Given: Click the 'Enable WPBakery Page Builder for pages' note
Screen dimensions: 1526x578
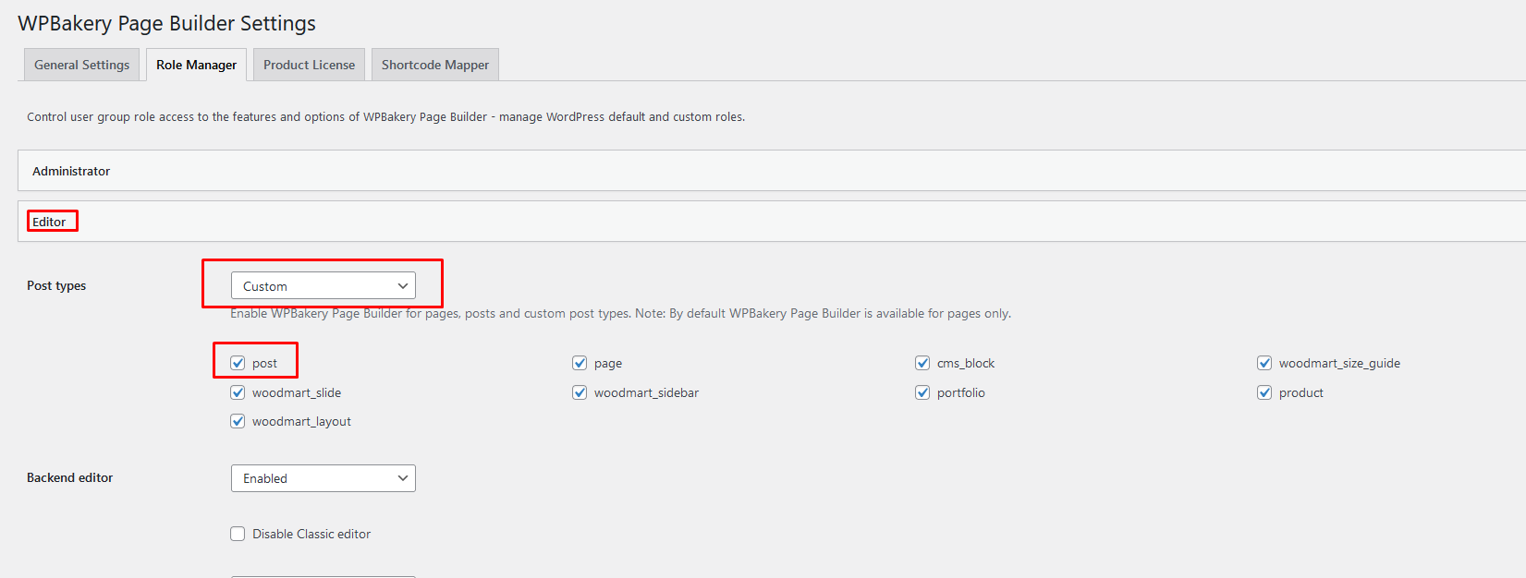Looking at the screenshot, I should coord(620,314).
